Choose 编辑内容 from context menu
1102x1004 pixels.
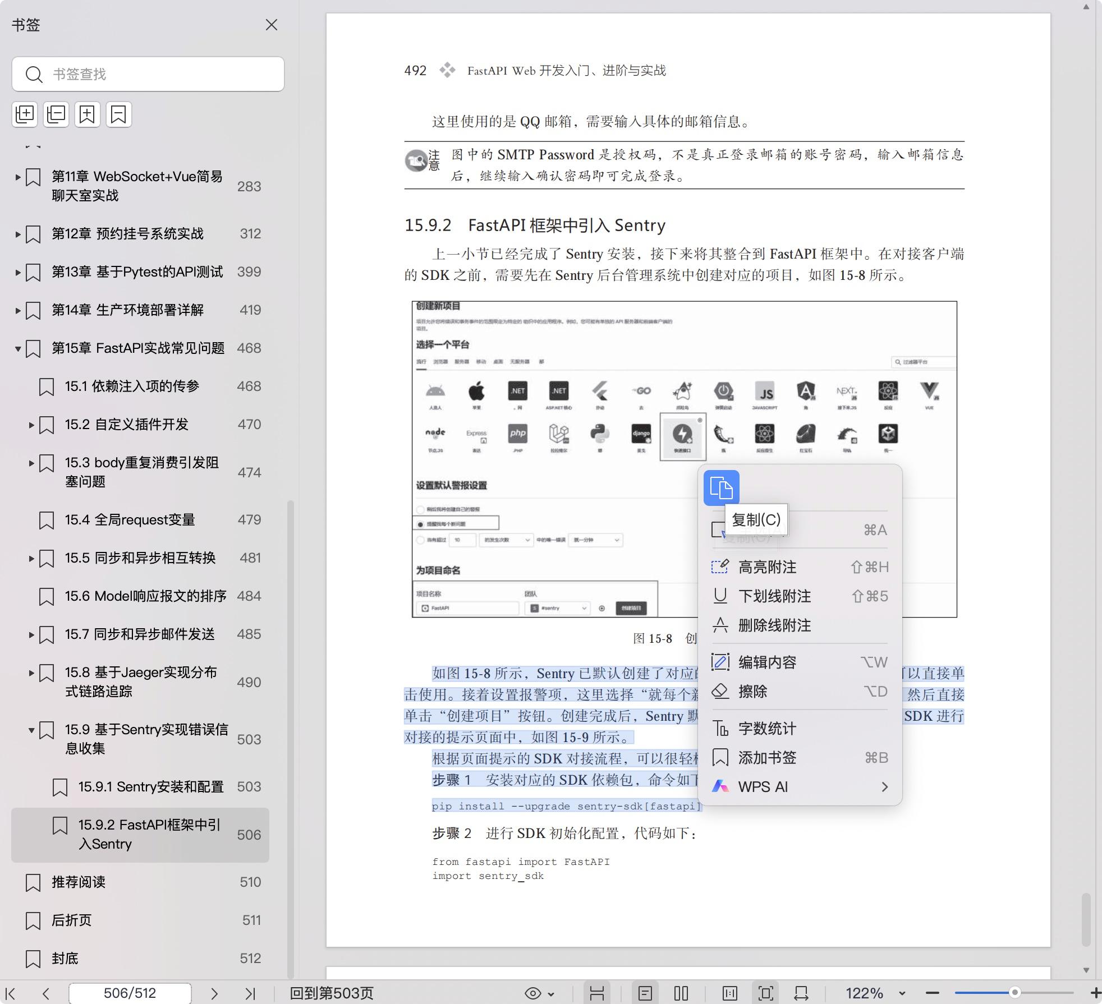(x=800, y=662)
